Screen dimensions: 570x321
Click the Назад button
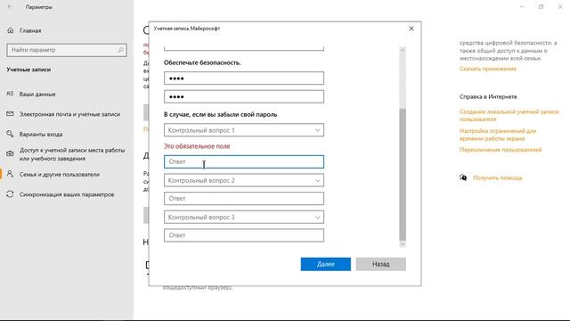(381, 264)
